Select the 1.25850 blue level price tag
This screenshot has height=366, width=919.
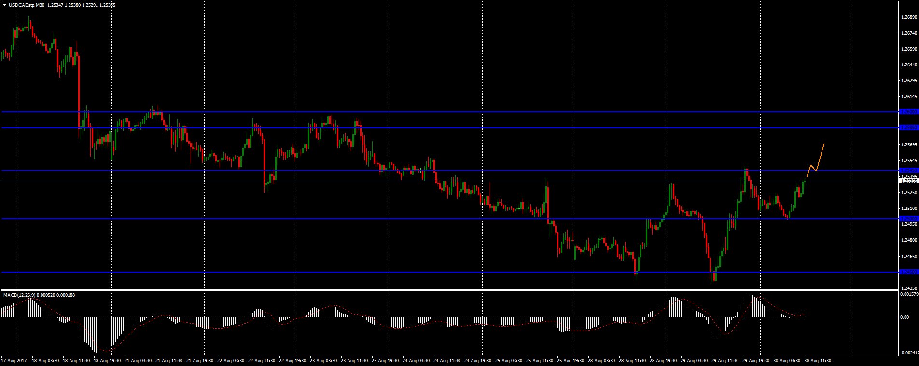(909, 128)
